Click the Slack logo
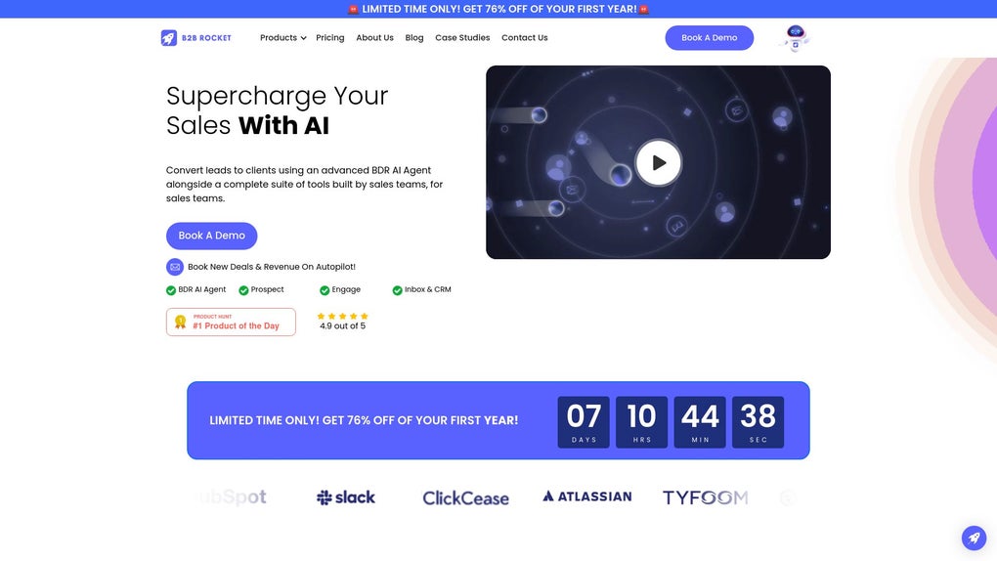Image resolution: width=997 pixels, height=561 pixels. [x=346, y=497]
